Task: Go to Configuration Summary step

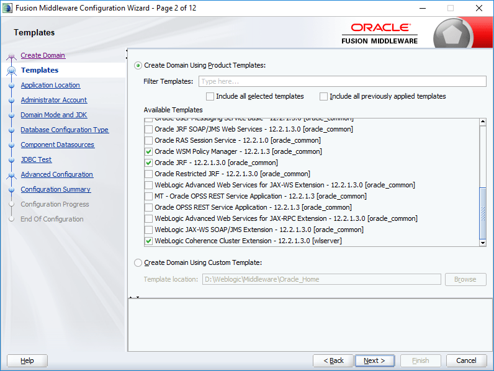Action: point(56,189)
